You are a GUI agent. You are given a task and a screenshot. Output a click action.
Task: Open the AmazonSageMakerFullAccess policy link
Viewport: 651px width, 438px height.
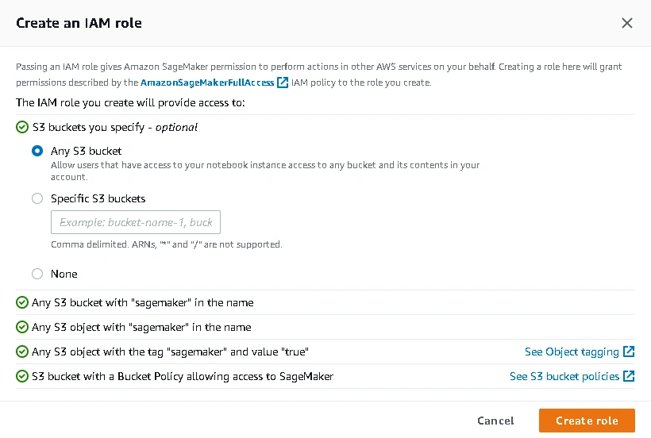coord(207,83)
